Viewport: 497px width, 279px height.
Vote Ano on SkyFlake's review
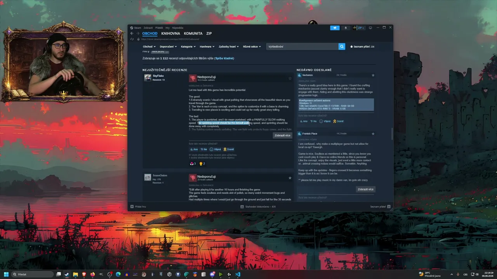click(x=194, y=149)
